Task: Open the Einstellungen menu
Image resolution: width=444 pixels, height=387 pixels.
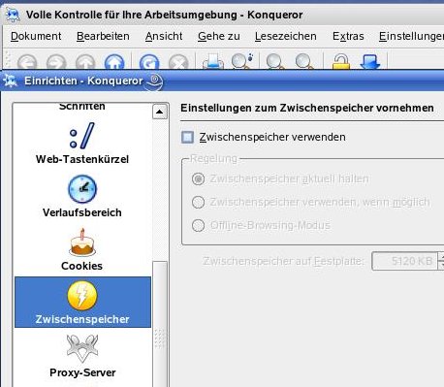Action: pyautogui.click(x=411, y=36)
